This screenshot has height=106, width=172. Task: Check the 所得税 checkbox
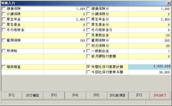coord(4,51)
